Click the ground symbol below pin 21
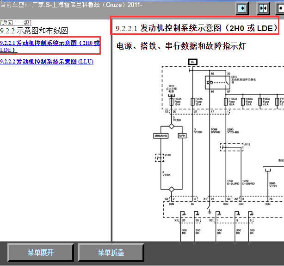 pyautogui.click(x=210, y=212)
